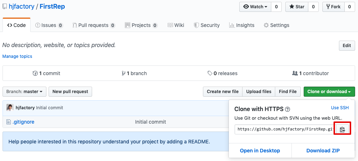Screen dimensions: 358x161
Task: Click the Star count 0
Action: coord(313,7)
